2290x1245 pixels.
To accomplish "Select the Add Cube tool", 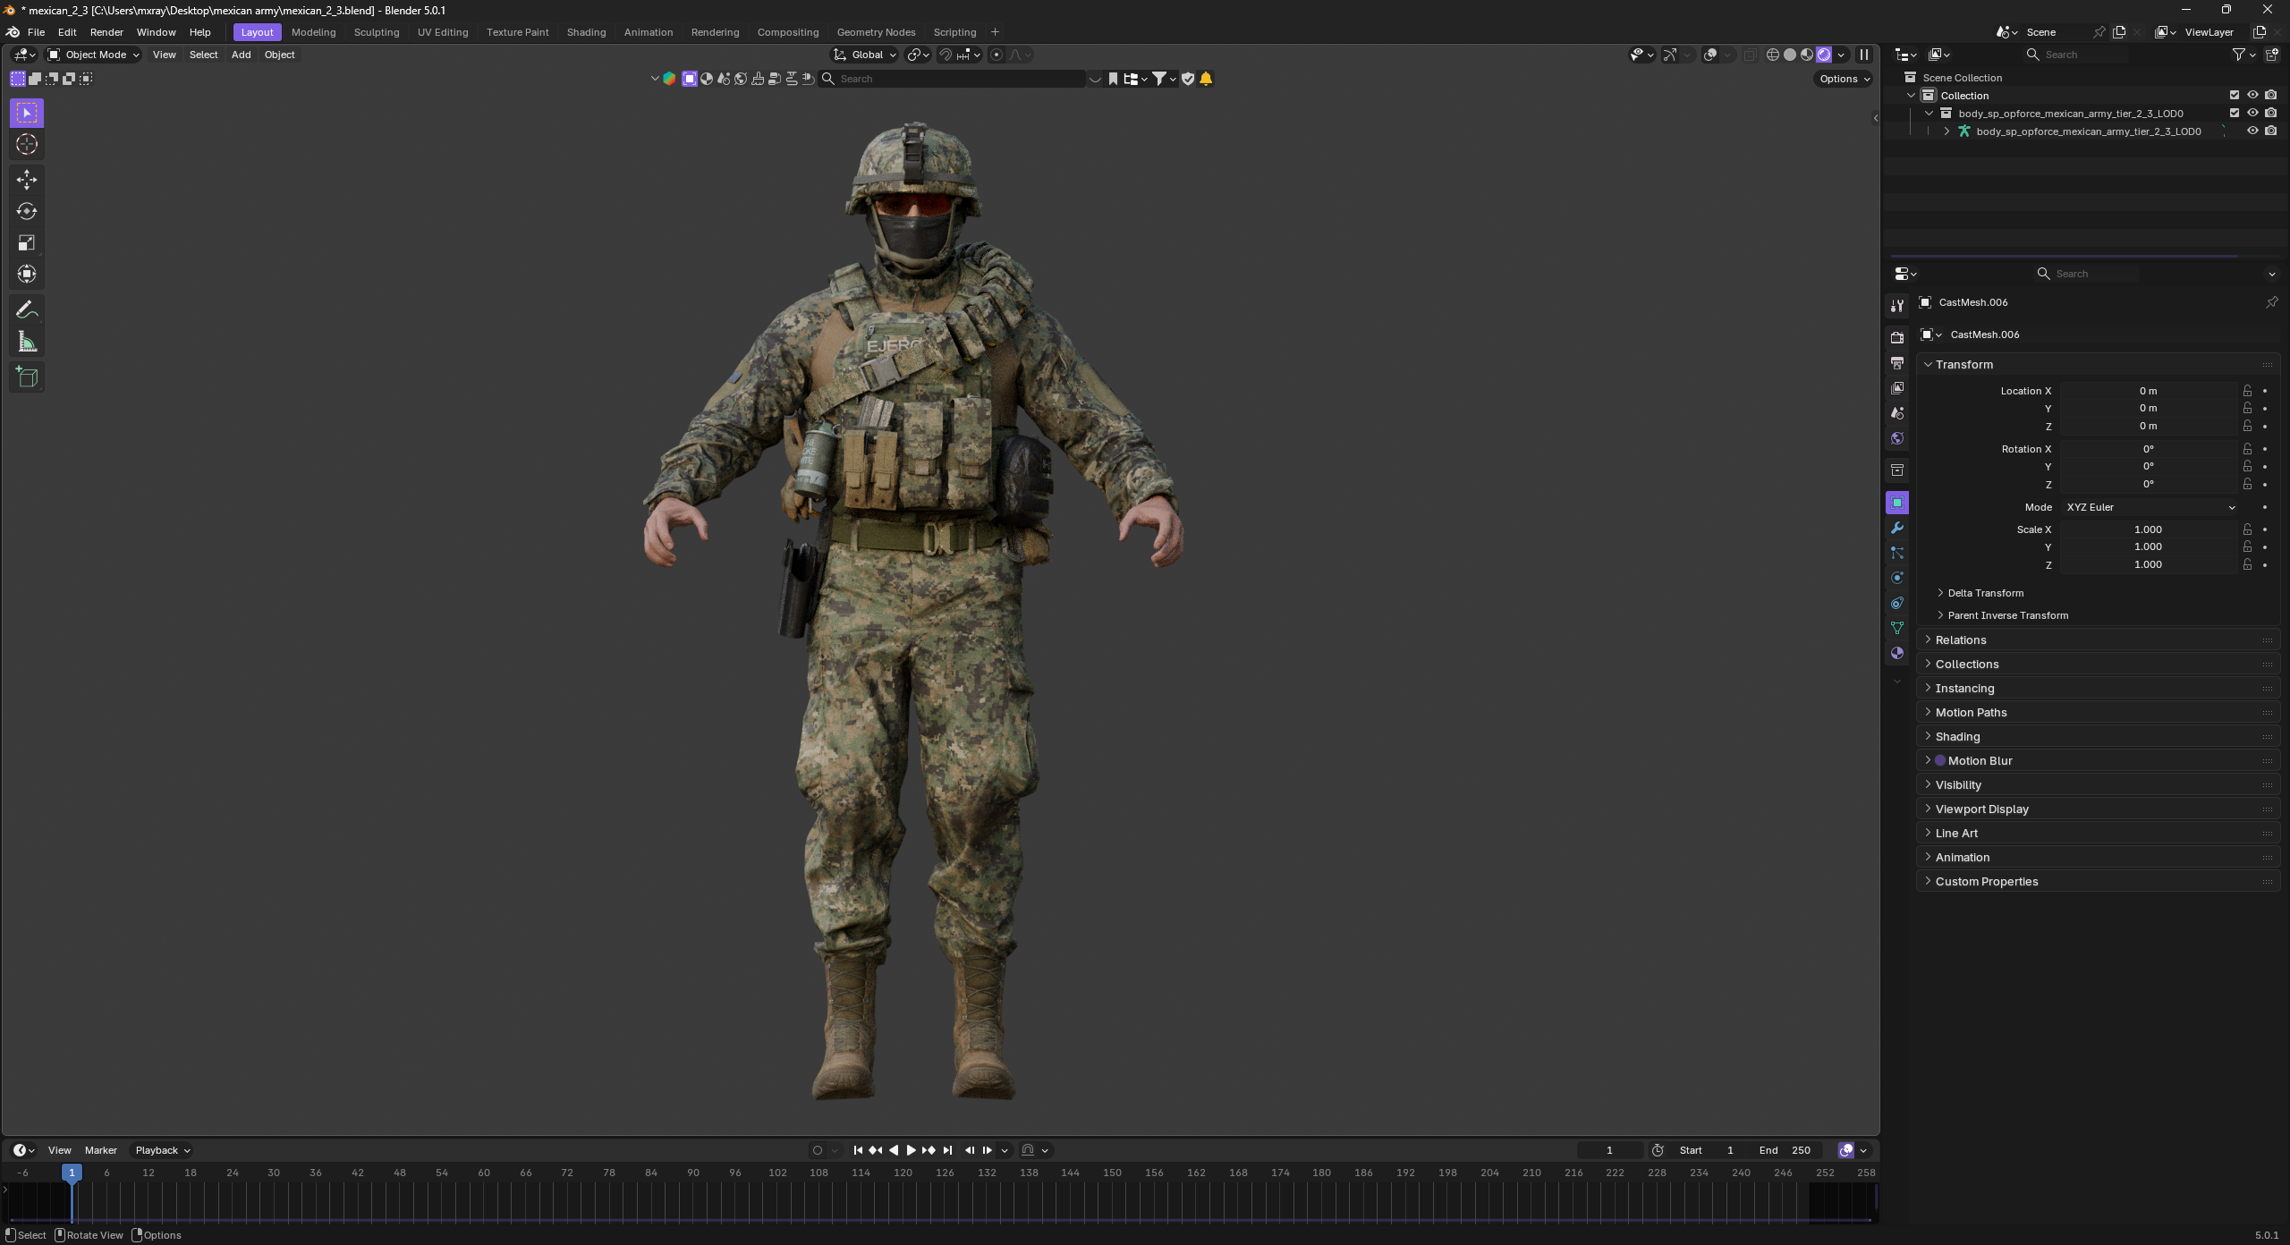I will 27,377.
